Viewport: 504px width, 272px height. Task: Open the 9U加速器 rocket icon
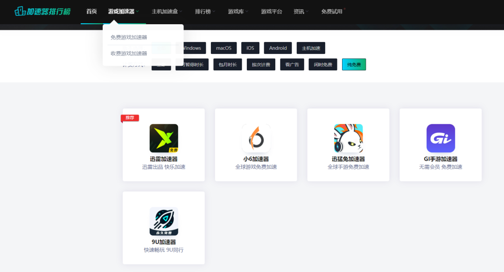[x=163, y=222]
